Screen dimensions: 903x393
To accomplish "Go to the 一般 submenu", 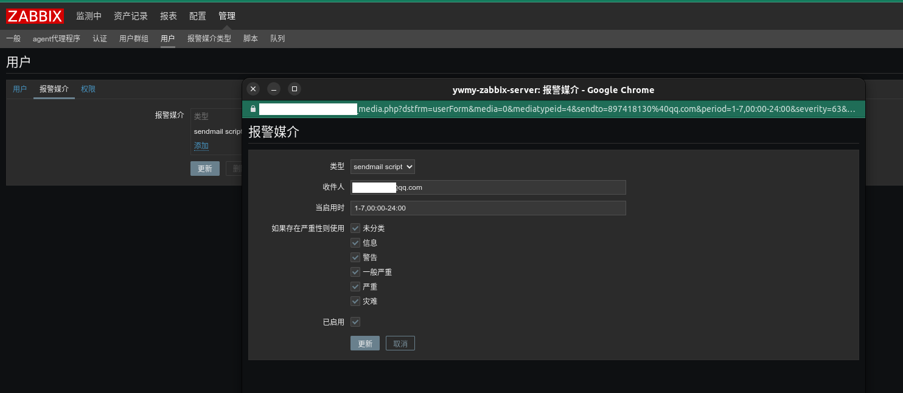I will 13,38.
